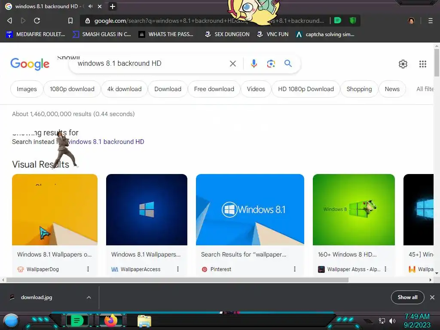The width and height of the screenshot is (440, 330).
Task: Click horizontal scrollbar right arrow
Action: (431, 280)
